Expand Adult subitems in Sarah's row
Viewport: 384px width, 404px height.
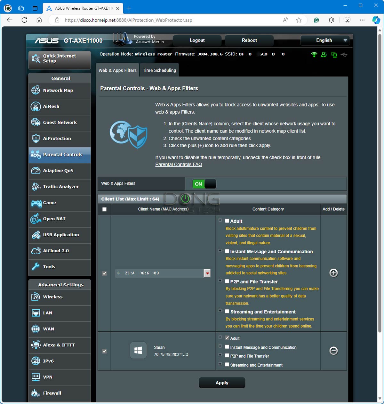pyautogui.click(x=220, y=337)
